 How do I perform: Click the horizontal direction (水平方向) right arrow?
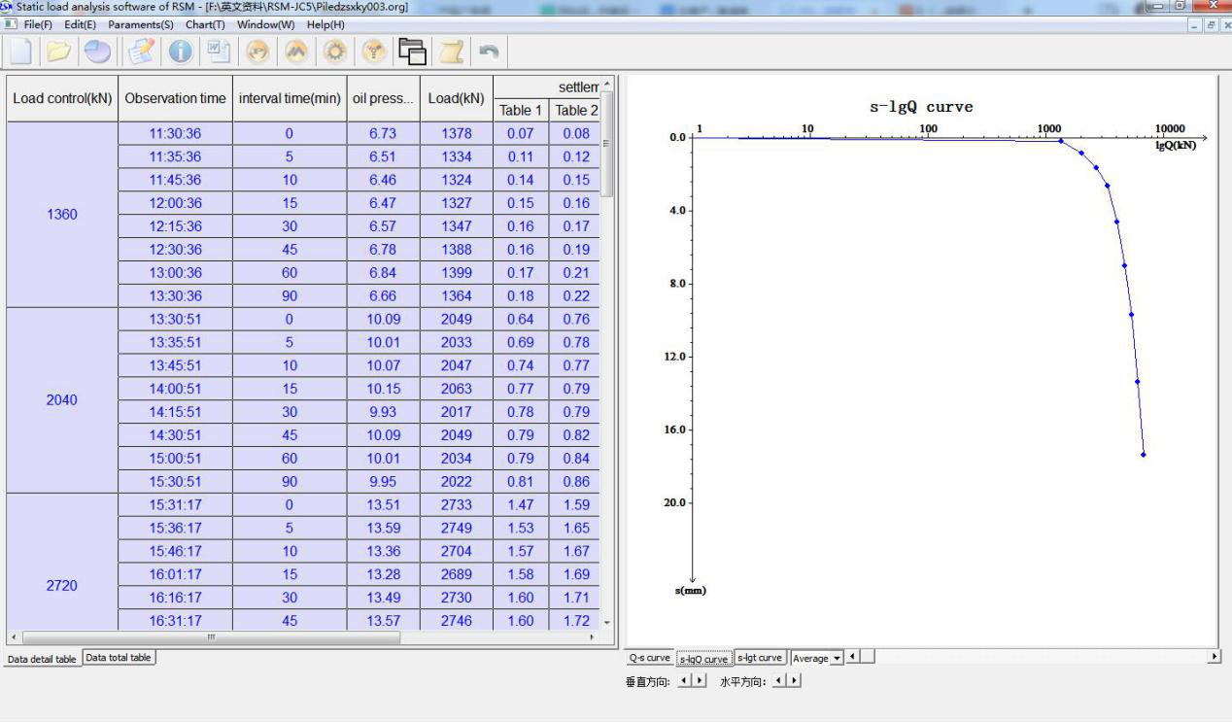(796, 681)
